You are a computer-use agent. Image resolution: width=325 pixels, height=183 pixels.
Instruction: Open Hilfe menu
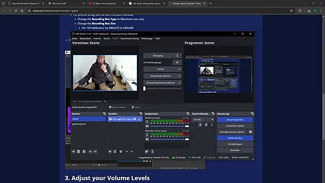click(x=157, y=39)
